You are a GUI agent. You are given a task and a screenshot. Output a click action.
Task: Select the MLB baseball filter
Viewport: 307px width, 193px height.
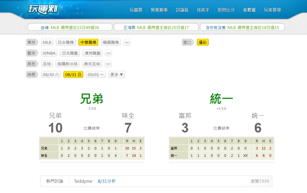[47, 42]
